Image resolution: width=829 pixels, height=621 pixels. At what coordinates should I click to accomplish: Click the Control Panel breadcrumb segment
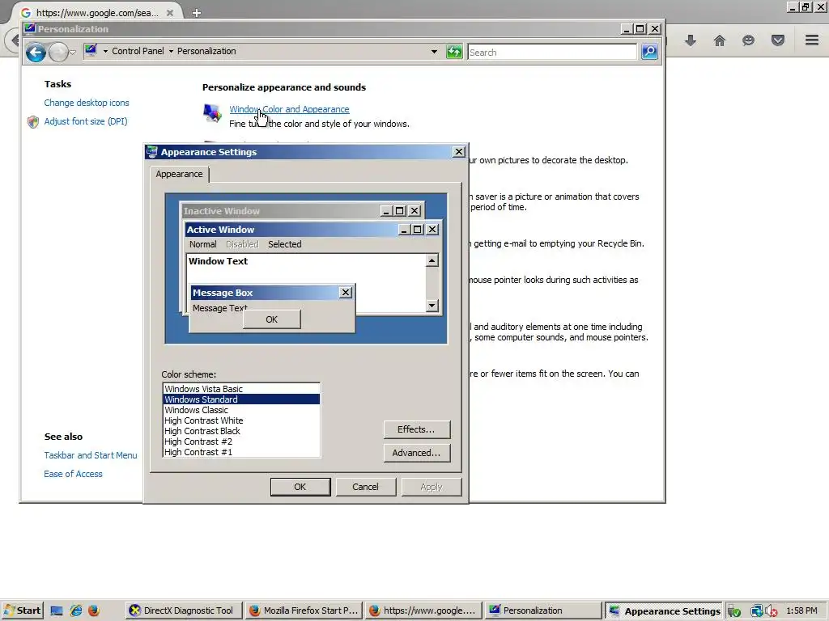138,51
